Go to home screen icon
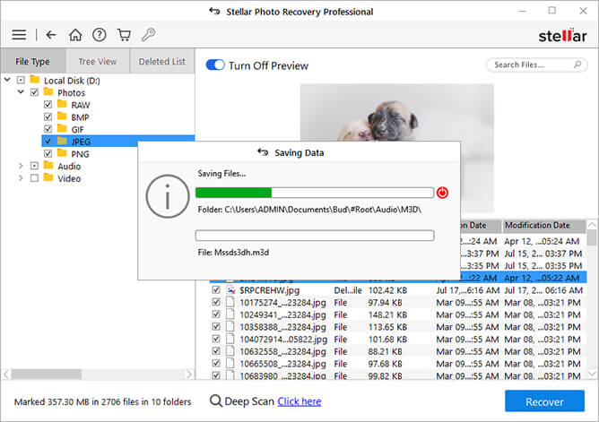This screenshot has height=422, width=599. click(75, 35)
